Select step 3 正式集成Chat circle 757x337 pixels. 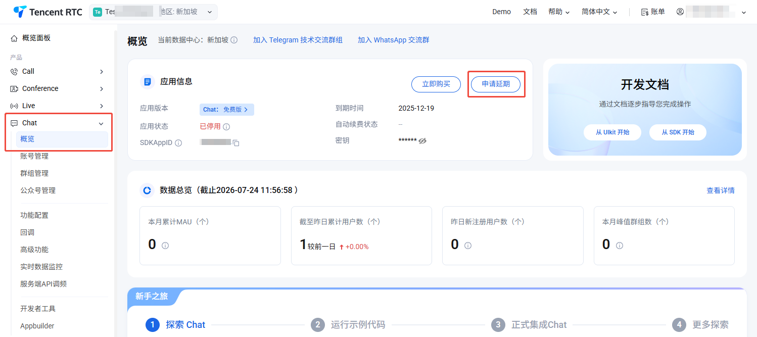coord(498,324)
